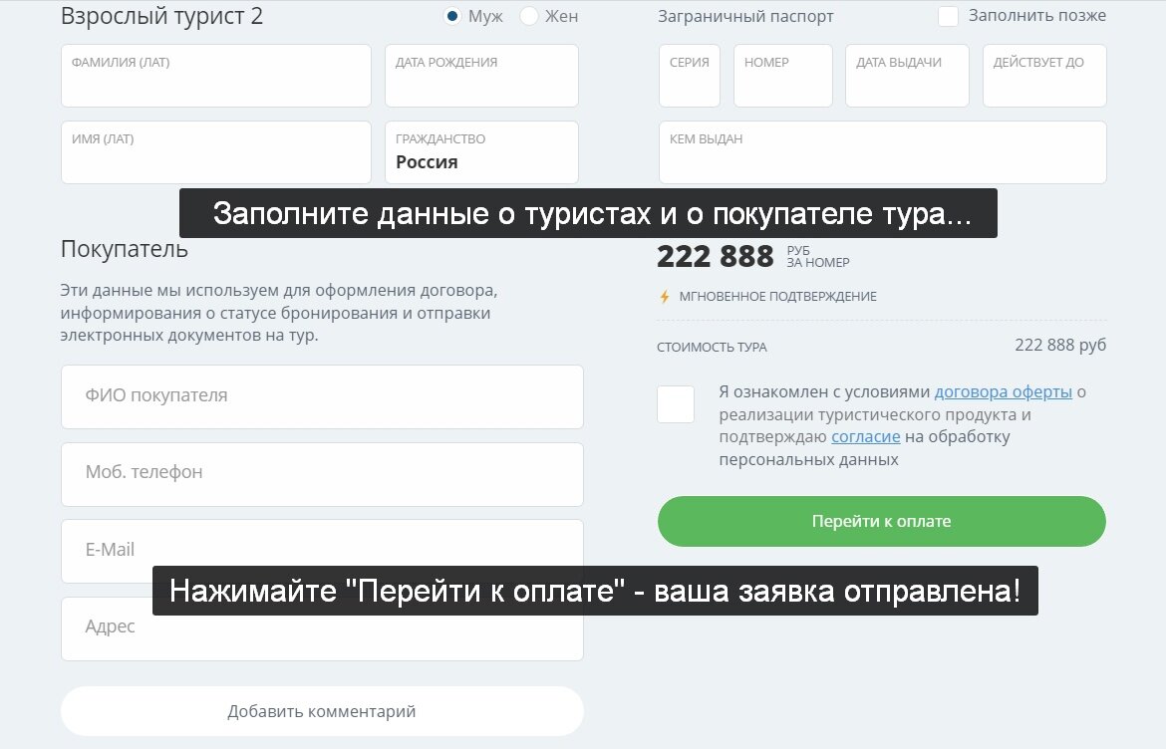Open the Дата рождения date field
This screenshot has height=749, width=1166.
481,76
